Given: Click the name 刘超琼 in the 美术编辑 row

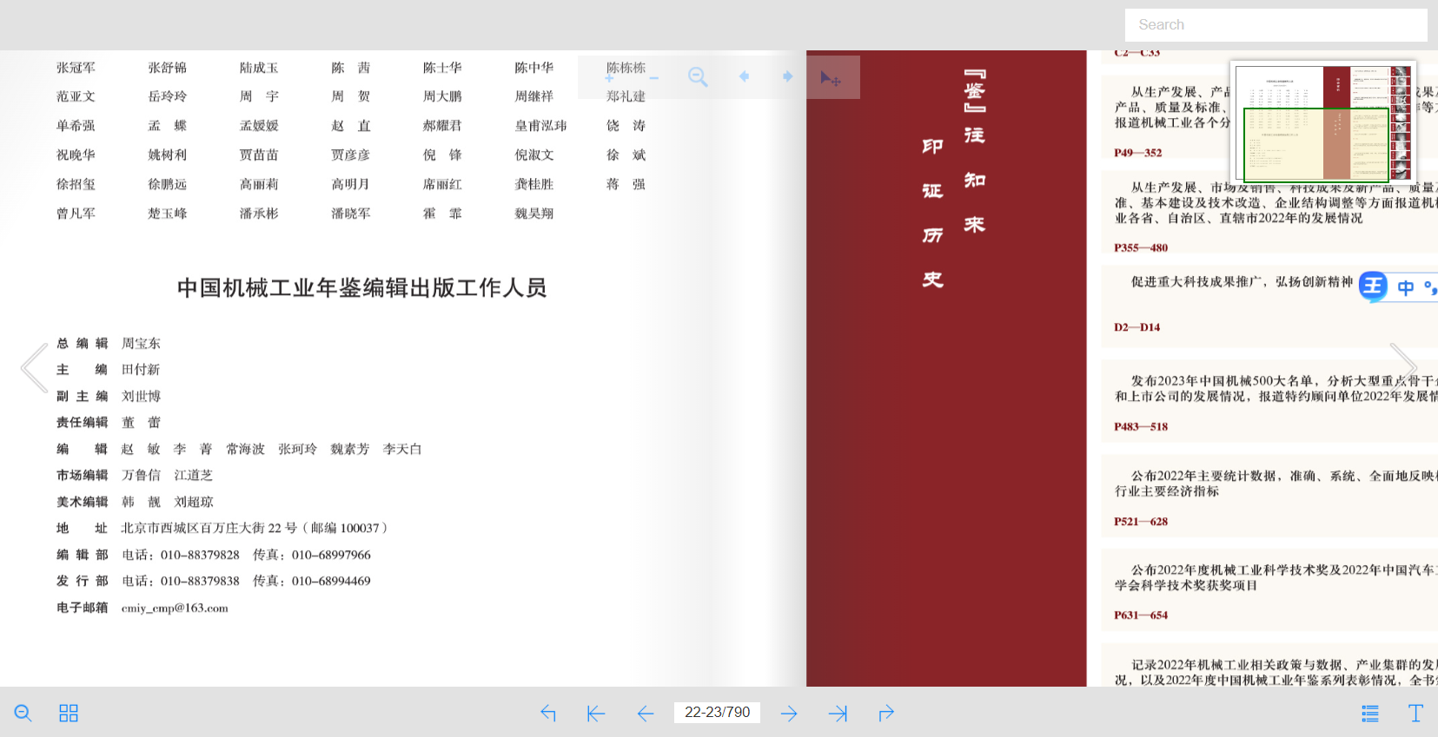Looking at the screenshot, I should coord(193,503).
